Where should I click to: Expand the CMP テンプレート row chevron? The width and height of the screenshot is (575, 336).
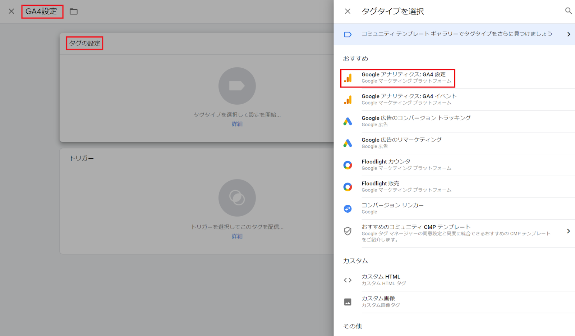(x=569, y=231)
